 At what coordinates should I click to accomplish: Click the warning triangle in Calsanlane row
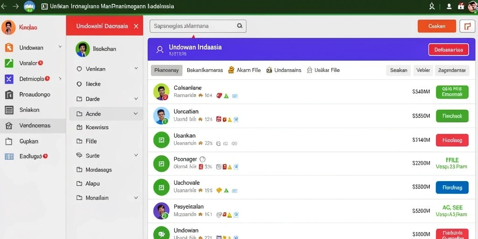pos(226,96)
